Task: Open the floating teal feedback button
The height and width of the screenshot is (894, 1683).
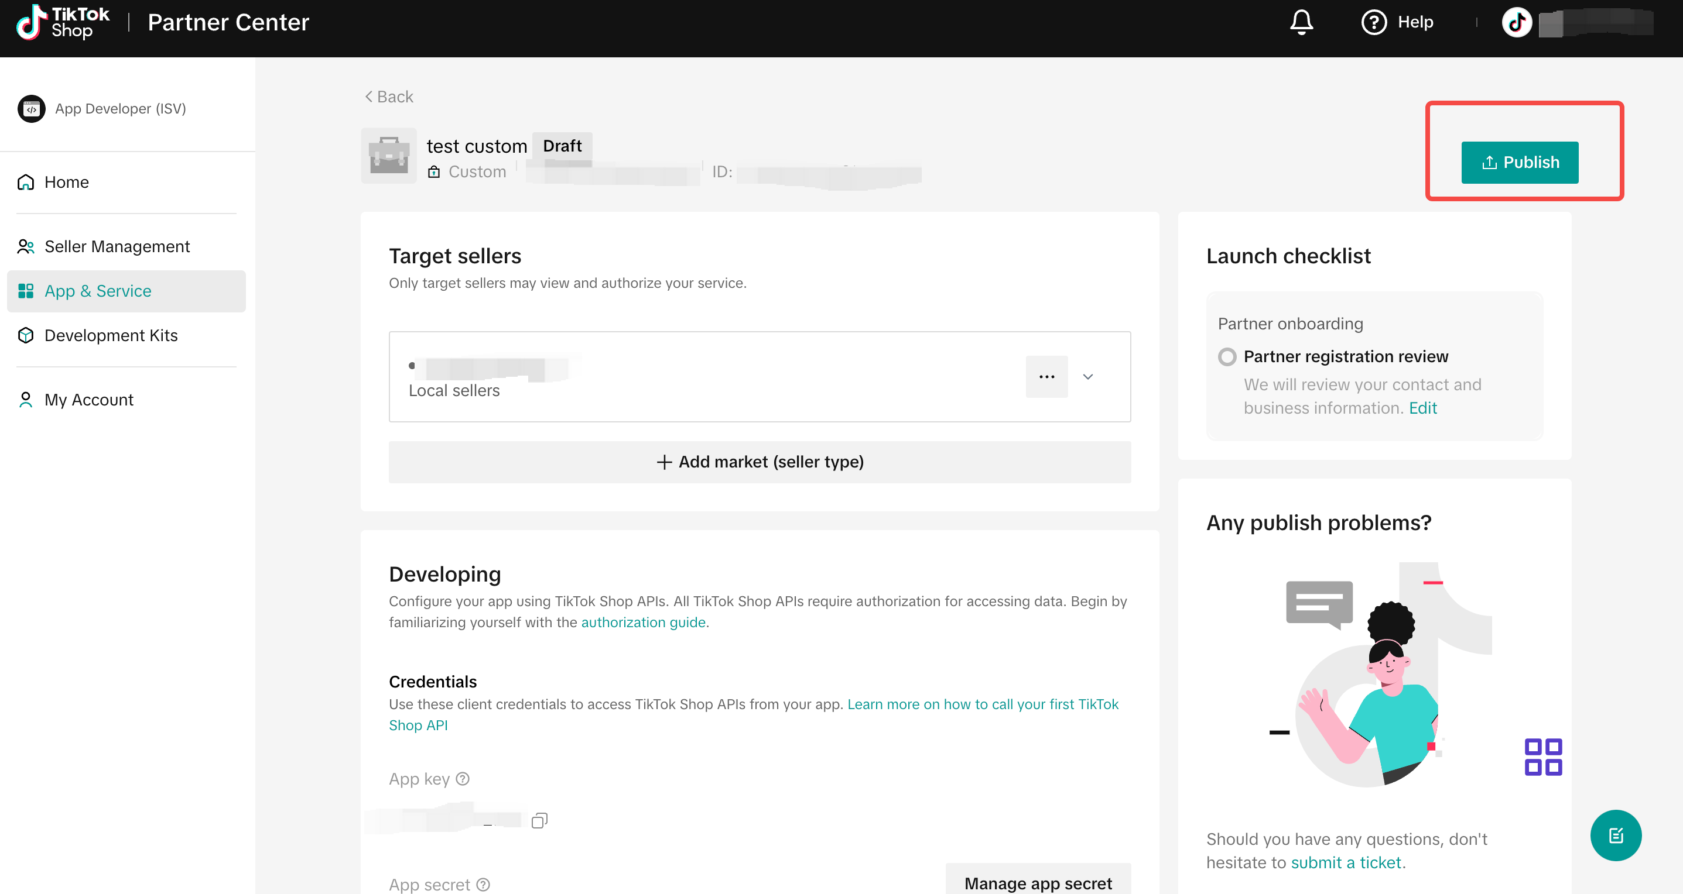Action: tap(1616, 835)
